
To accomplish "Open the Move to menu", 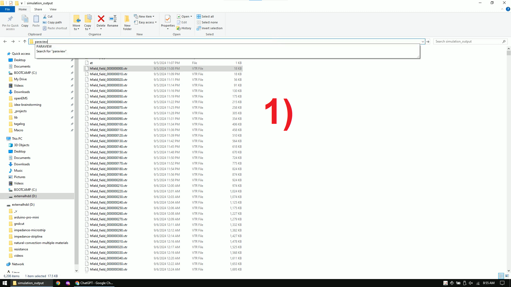I will pyautogui.click(x=76, y=23).
